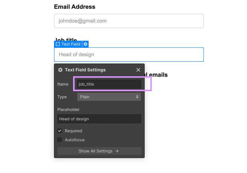Click the Text Field Settings panel title

click(85, 70)
